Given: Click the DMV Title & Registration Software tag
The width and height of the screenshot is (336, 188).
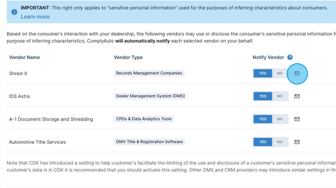Looking at the screenshot, I should (x=149, y=142).
